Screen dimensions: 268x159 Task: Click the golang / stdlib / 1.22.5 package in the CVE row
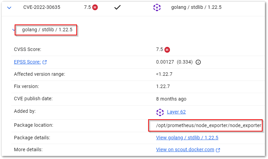coord(196,7)
